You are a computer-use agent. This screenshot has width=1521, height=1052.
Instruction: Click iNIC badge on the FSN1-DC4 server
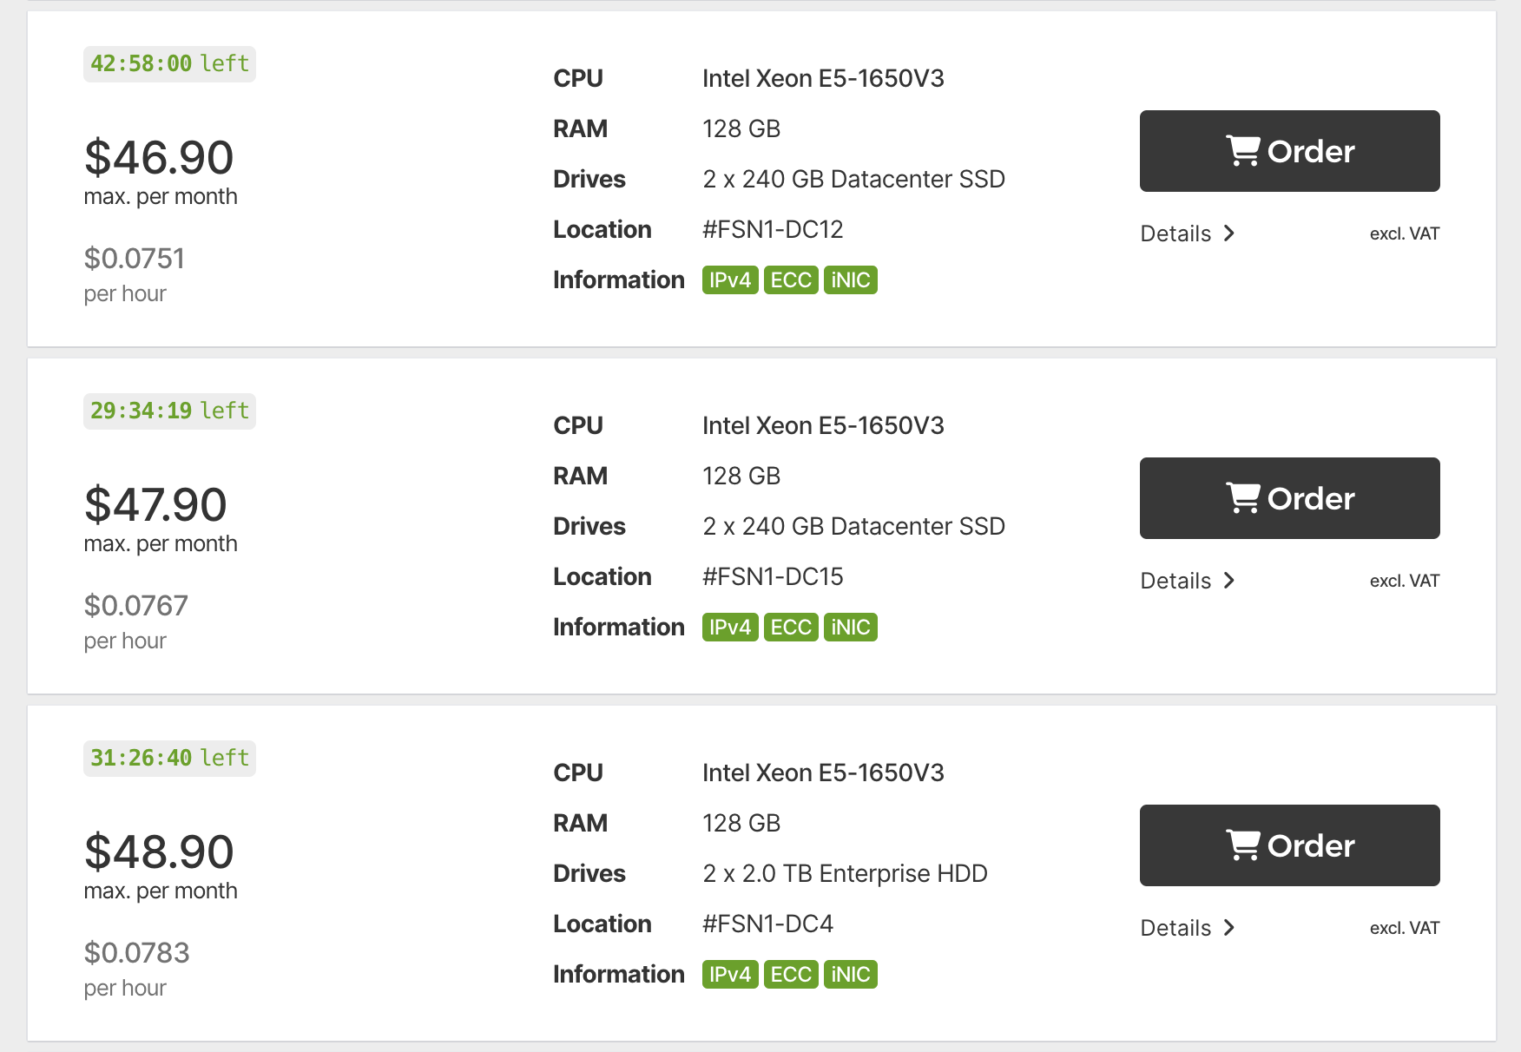tap(850, 975)
